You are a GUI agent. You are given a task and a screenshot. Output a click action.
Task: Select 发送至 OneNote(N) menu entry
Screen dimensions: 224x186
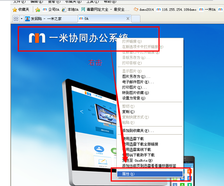150,160
